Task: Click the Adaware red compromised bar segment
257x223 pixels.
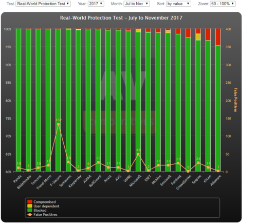Action: [218, 36]
